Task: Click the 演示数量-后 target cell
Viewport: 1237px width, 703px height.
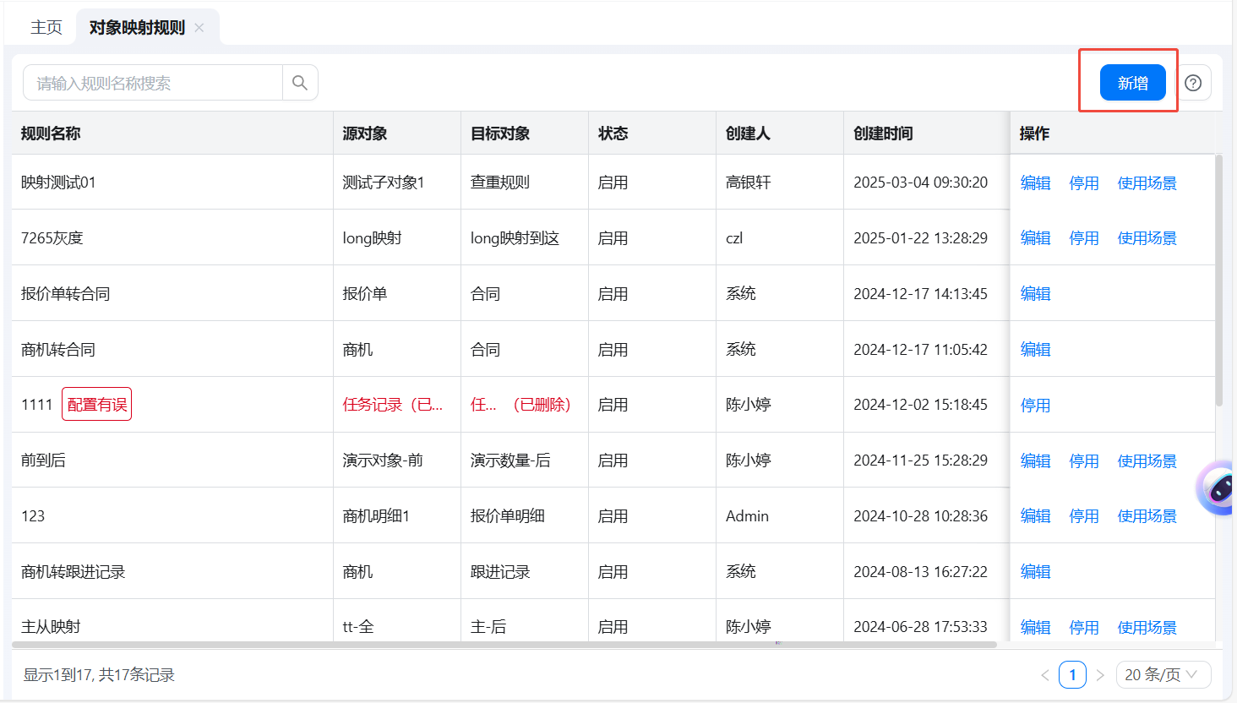Action: (525, 460)
